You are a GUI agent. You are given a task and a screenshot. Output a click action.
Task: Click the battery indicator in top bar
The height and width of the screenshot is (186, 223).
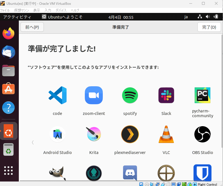point(216,17)
